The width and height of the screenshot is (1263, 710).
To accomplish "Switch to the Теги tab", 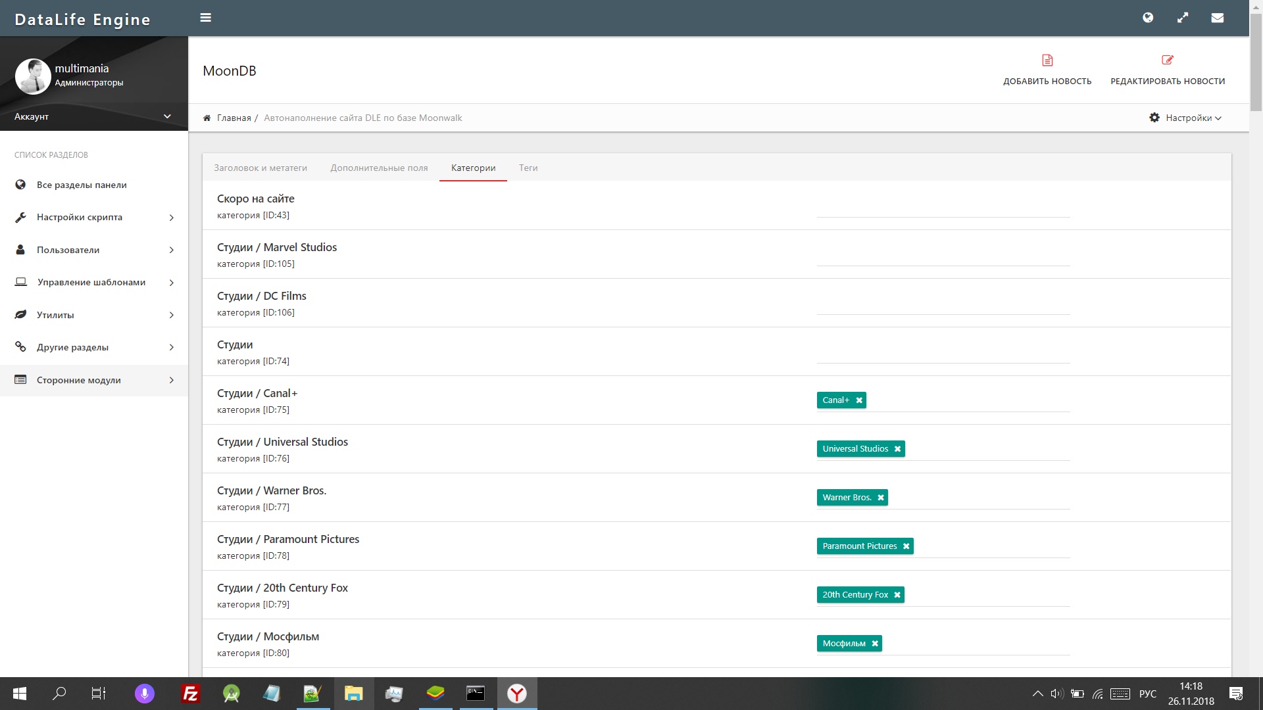I will 528,168.
